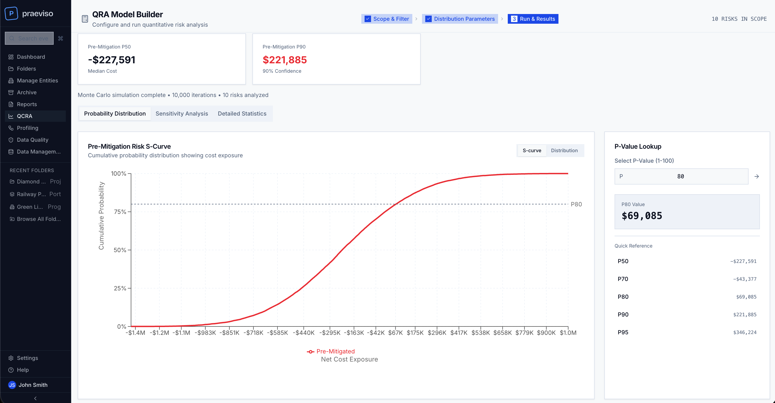The width and height of the screenshot is (775, 403).
Task: Click the Profiling sidebar icon
Action: (11, 128)
